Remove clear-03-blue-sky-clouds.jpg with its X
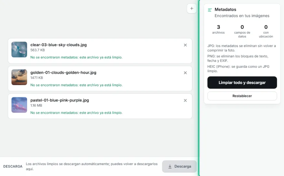This screenshot has height=176, width=284. tap(185, 45)
